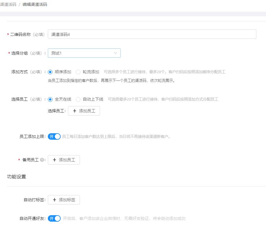Click the 添加标签 button for auto tagging

click(64, 200)
